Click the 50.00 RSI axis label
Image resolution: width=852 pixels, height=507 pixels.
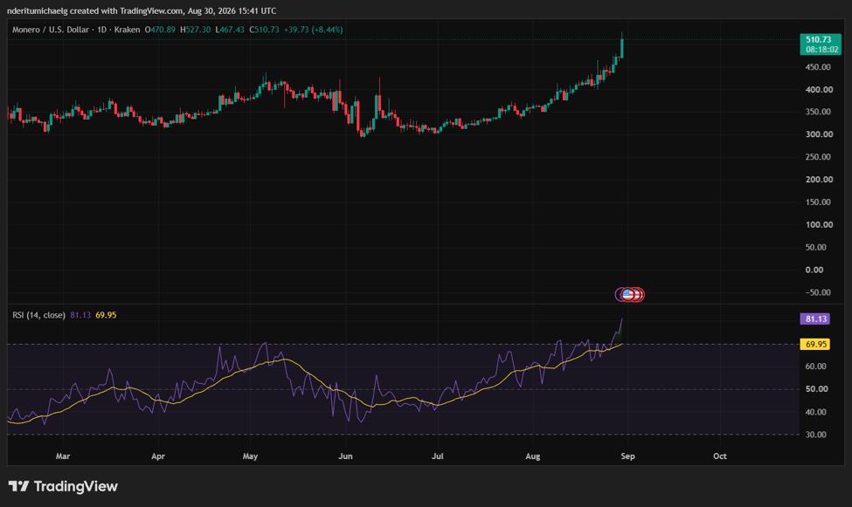[815, 389]
